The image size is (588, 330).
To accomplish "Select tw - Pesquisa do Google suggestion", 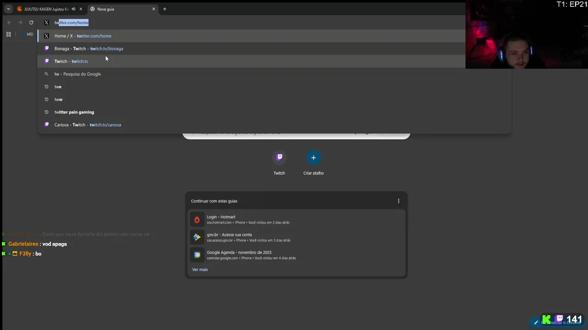I will [274, 74].
